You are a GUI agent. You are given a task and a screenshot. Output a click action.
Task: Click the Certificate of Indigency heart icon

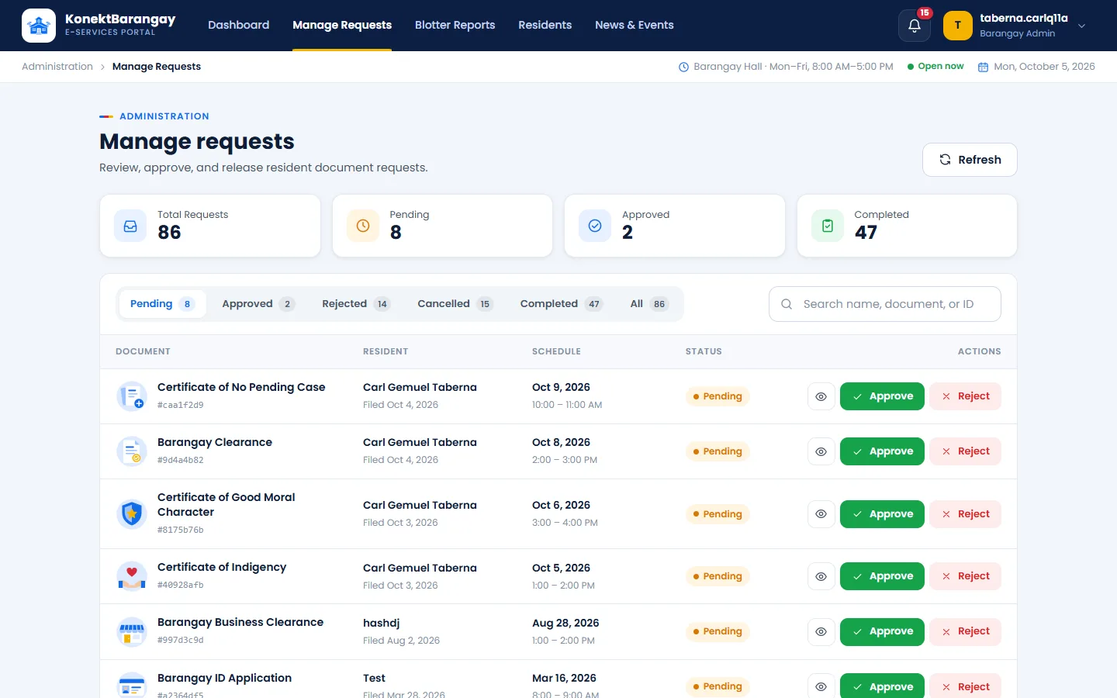click(x=132, y=576)
